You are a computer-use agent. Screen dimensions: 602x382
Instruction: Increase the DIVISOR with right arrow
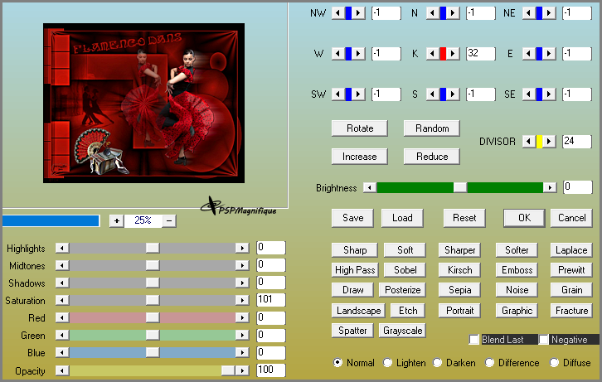pyautogui.click(x=550, y=142)
